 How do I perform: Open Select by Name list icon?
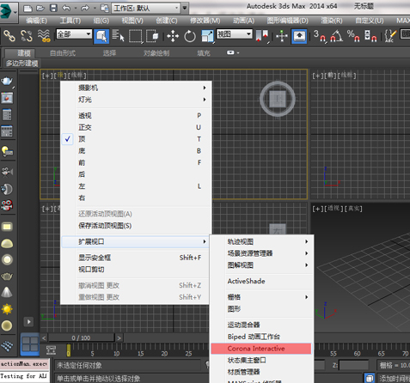(x=118, y=36)
